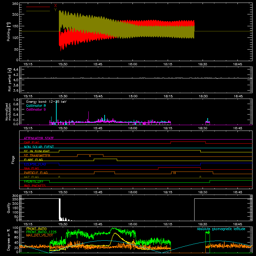Screen dimensions: 256x256
Task: Click the 15:15 tick label under modulation plot
Action: pos(28,128)
